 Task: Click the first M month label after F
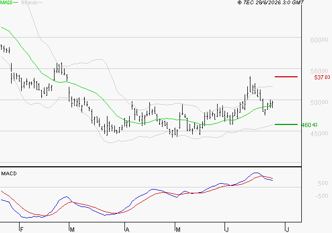[x=72, y=230]
